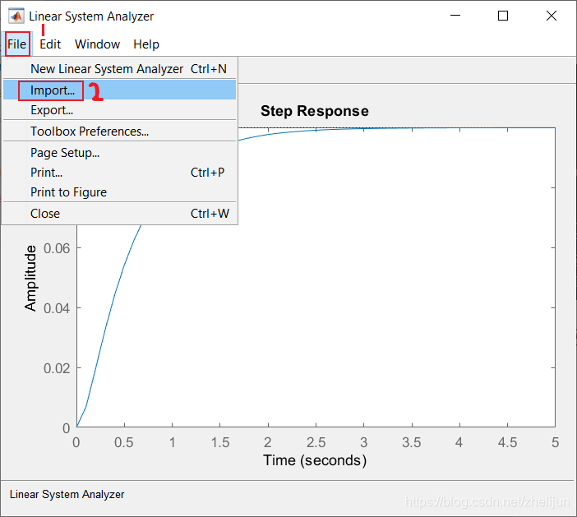577x517 pixels.
Task: Click the Amplitude axis label
Action: 30,278
